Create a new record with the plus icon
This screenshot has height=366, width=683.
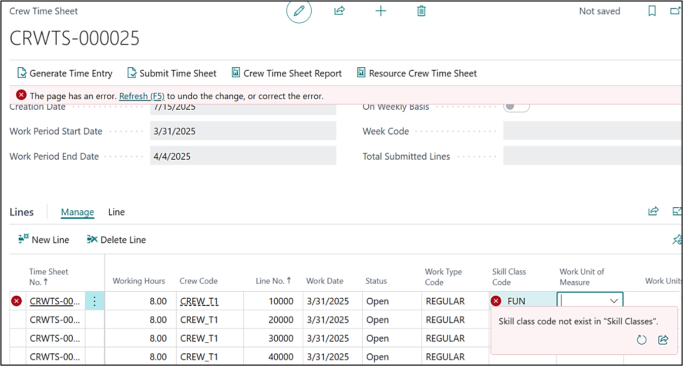(x=380, y=11)
